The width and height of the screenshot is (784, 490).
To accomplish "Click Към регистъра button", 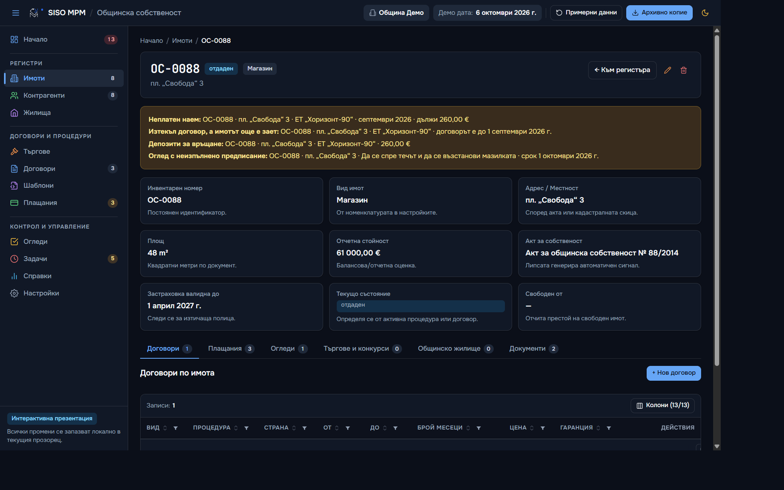I will (x=622, y=70).
